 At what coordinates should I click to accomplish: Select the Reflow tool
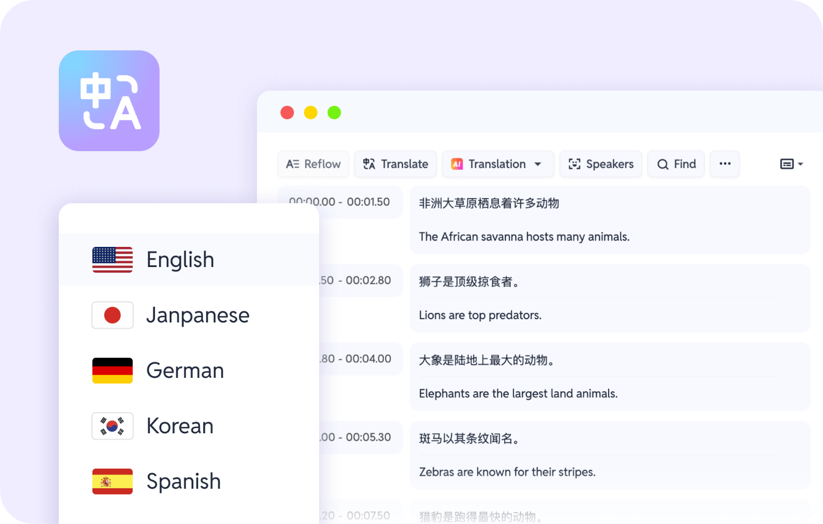pyautogui.click(x=313, y=164)
